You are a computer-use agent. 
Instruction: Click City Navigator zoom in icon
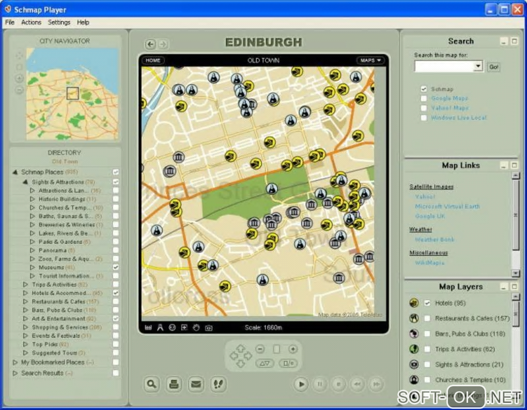19,78
